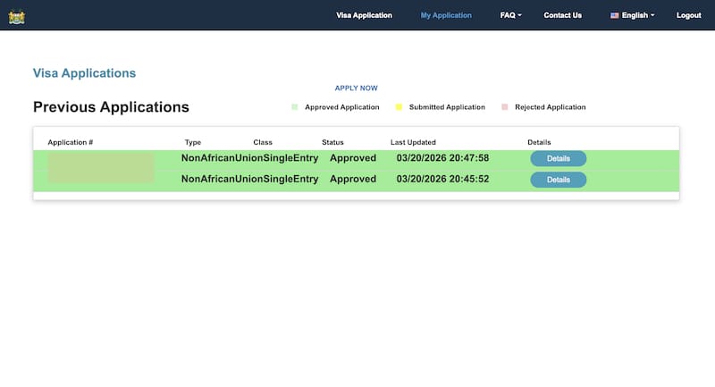Click the coat of arms logo
The image size is (715, 387).
pos(17,17)
